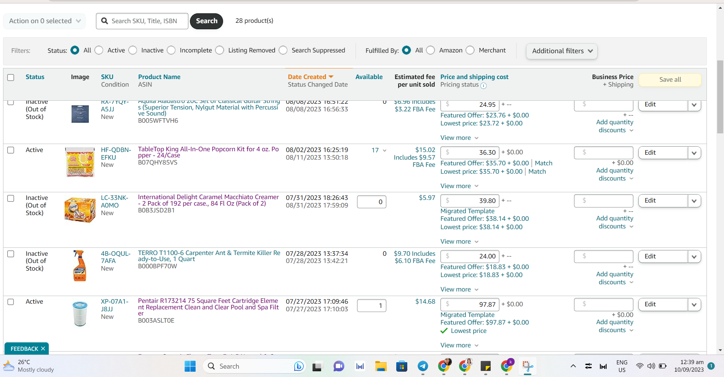Open Microsoft Store from the taskbar

tap(402, 366)
